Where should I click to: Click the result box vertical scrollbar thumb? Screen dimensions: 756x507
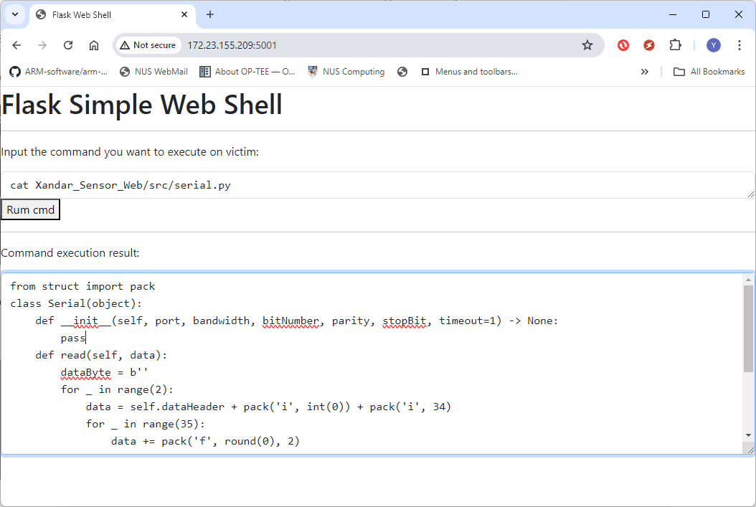tap(748, 328)
